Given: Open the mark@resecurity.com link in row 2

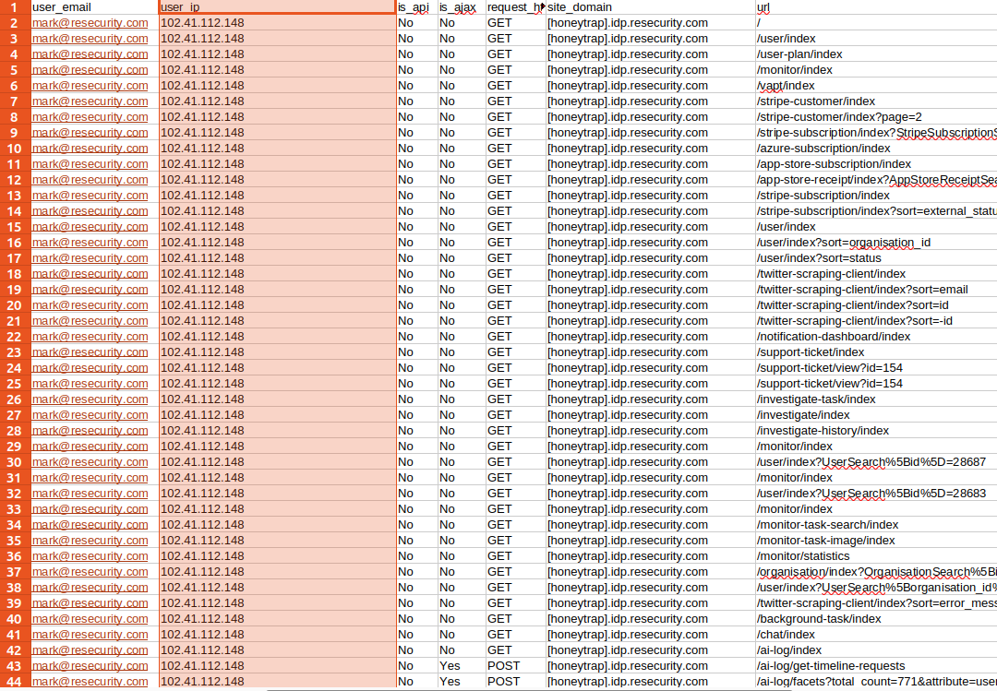Looking at the screenshot, I should pos(90,23).
